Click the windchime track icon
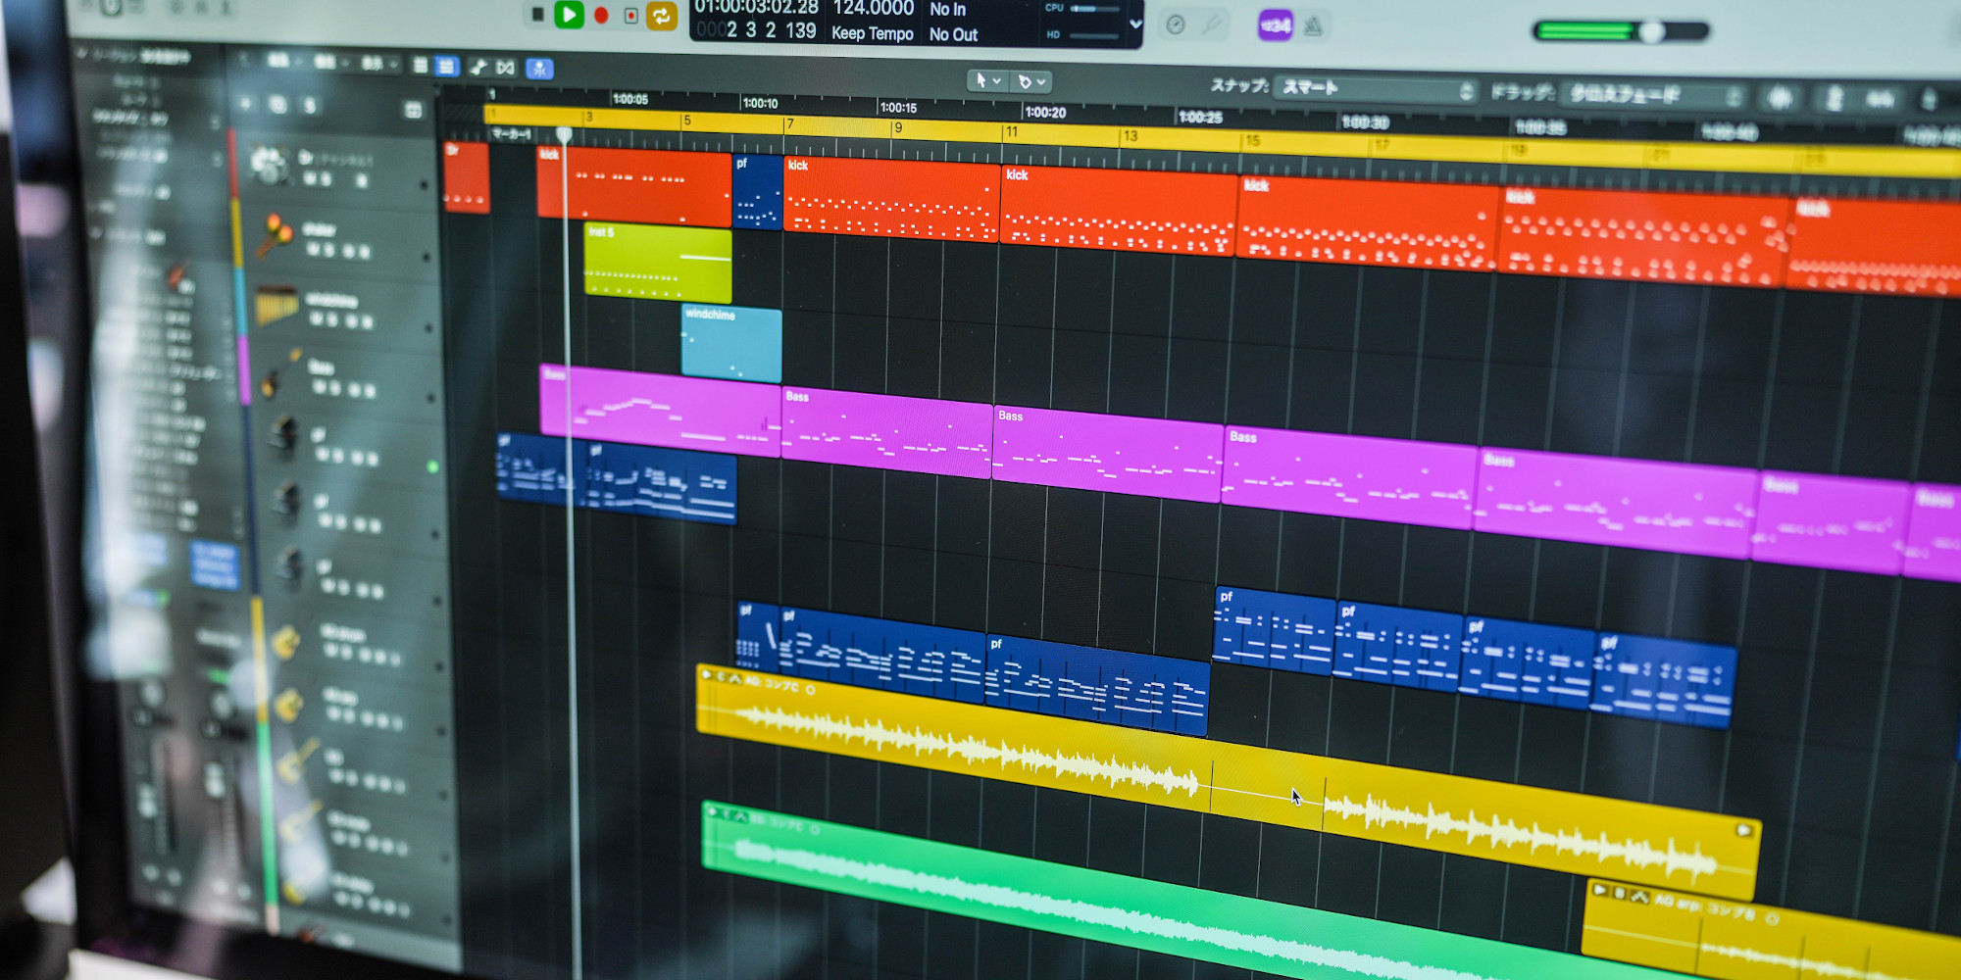The height and width of the screenshot is (980, 1961). (276, 306)
